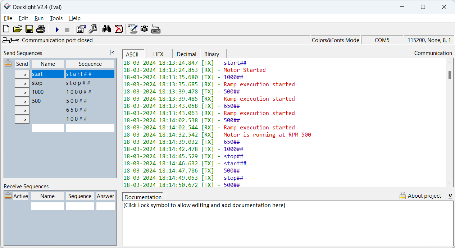
Task: Unlock the Send Sequences list for editing
Action: (x=8, y=63)
